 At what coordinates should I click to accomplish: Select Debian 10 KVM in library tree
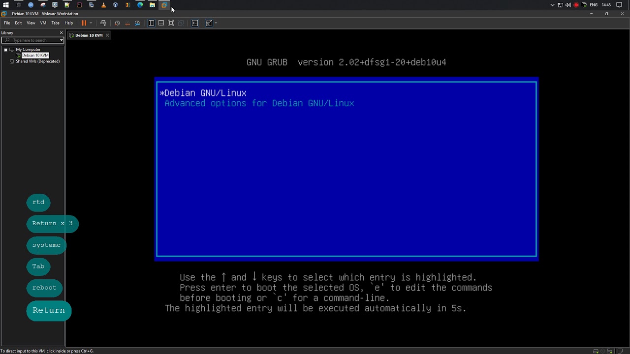point(35,56)
